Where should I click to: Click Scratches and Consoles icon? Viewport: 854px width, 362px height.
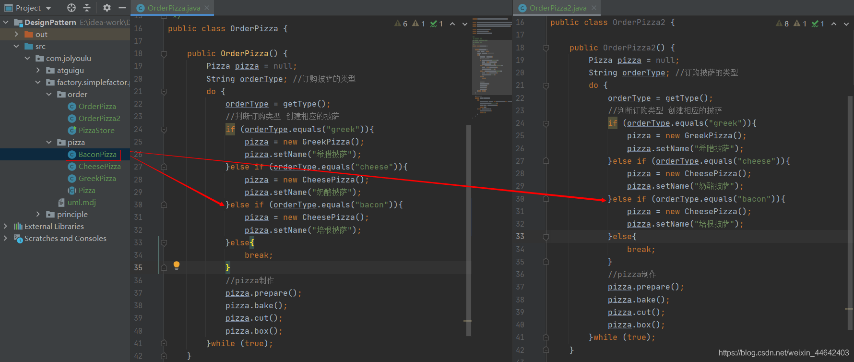point(18,238)
